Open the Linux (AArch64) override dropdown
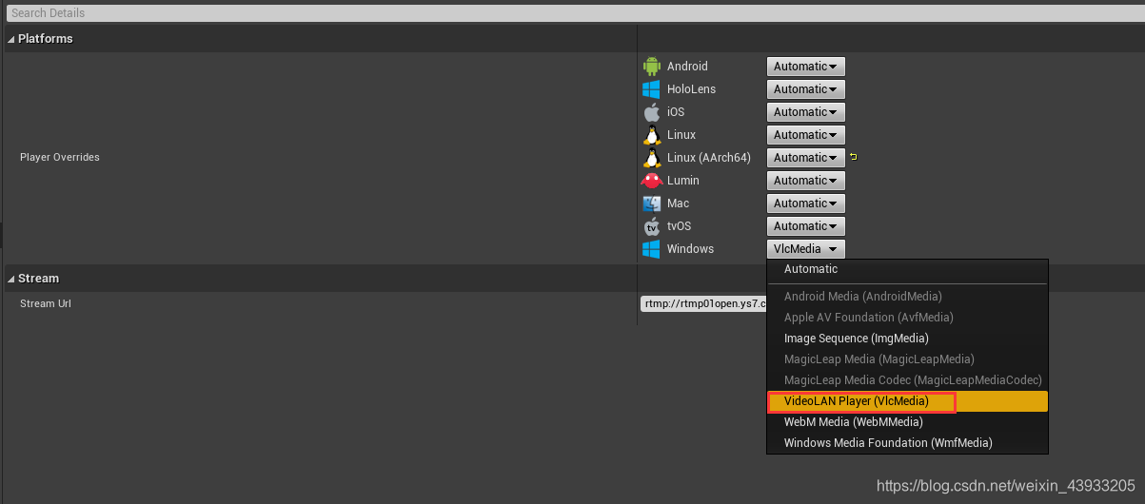This screenshot has width=1145, height=504. (x=805, y=158)
